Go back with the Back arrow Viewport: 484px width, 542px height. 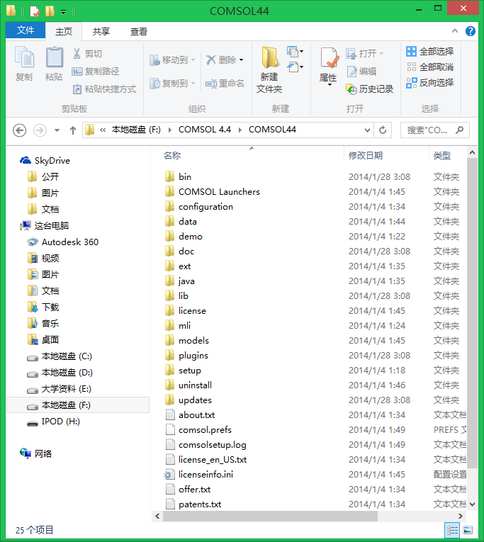tap(19, 130)
